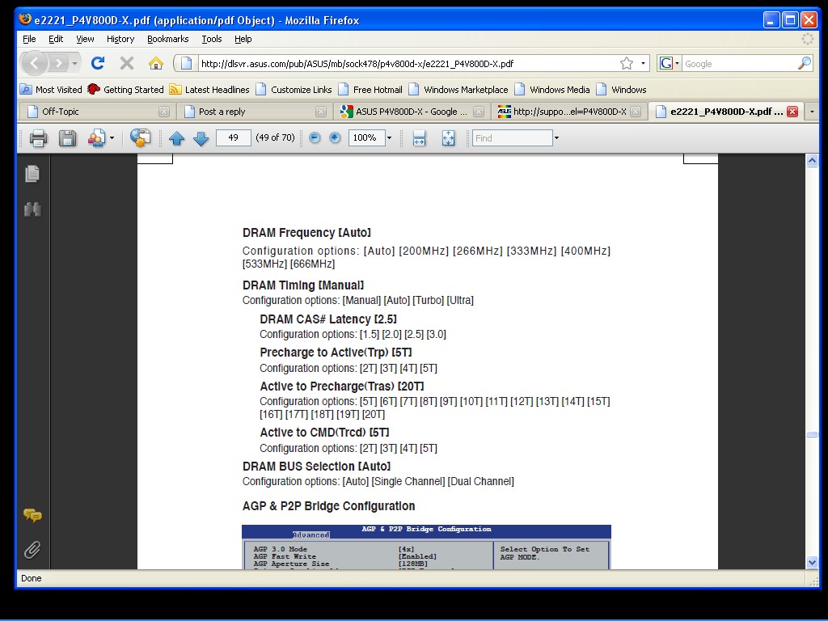The image size is (828, 621).
Task: Close the e2221_P4V800D-X.pdf tab
Action: (792, 112)
